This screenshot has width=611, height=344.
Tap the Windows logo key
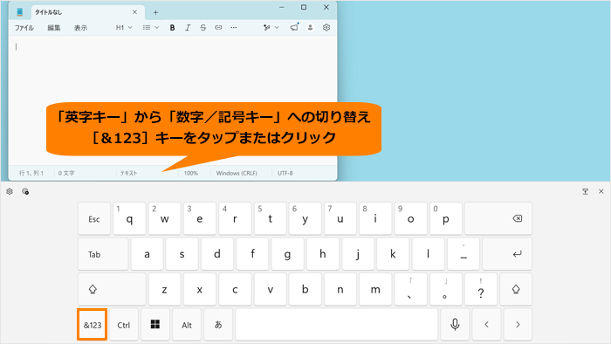click(x=155, y=325)
